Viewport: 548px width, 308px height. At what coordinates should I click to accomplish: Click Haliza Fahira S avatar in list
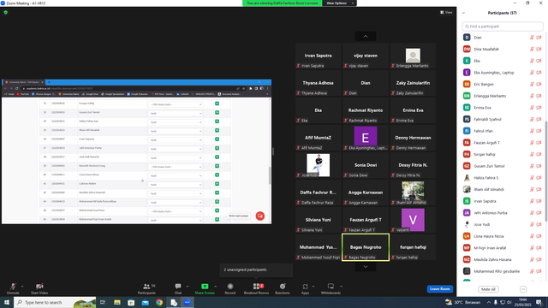pos(467,178)
